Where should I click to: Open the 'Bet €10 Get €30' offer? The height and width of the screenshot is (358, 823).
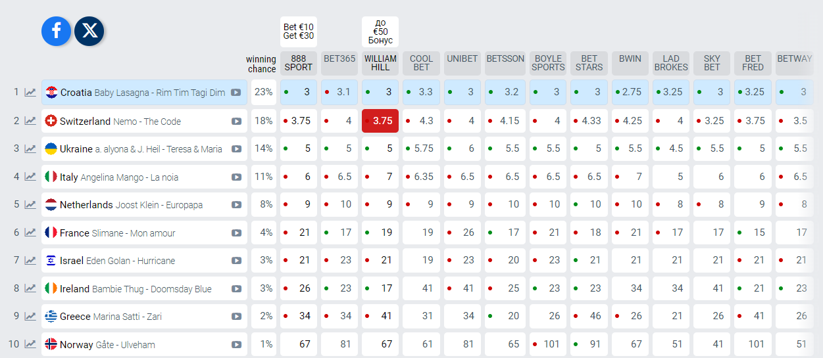[x=299, y=32]
